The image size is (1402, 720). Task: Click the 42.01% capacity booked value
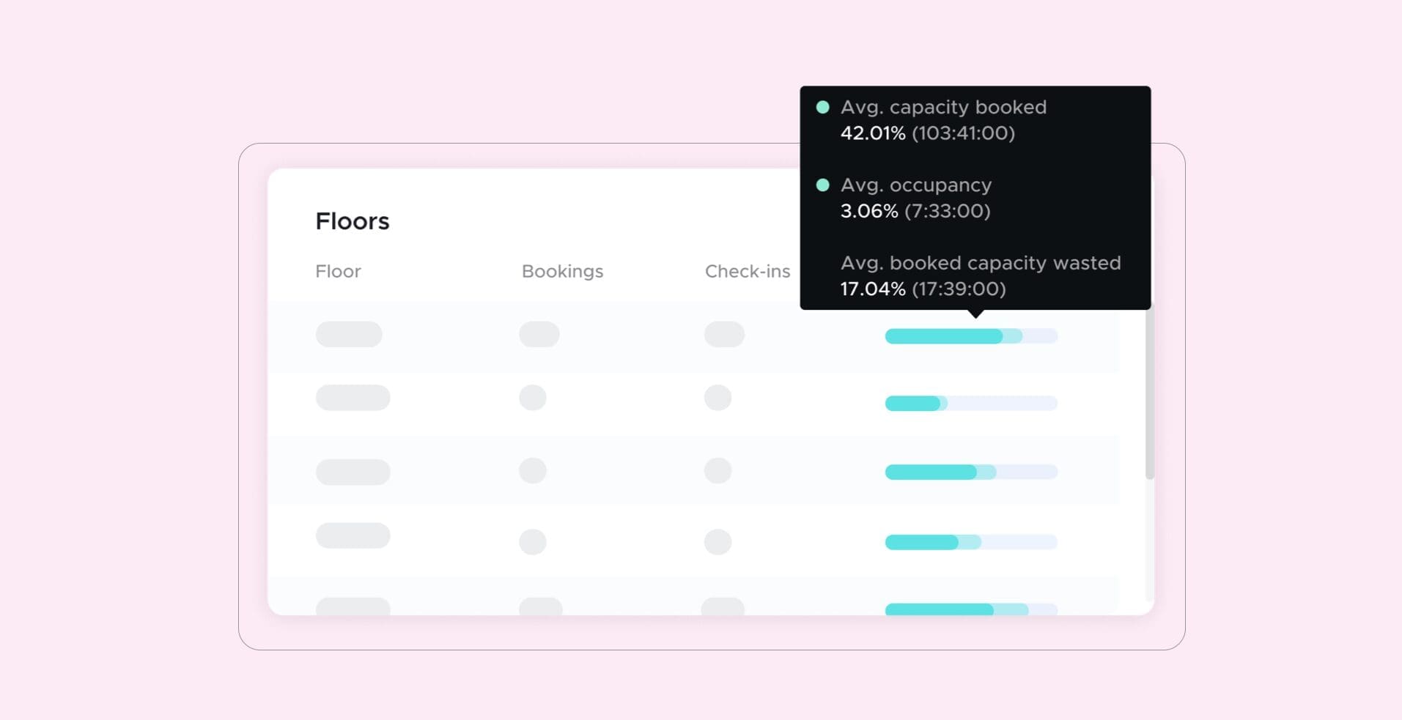[x=872, y=133]
